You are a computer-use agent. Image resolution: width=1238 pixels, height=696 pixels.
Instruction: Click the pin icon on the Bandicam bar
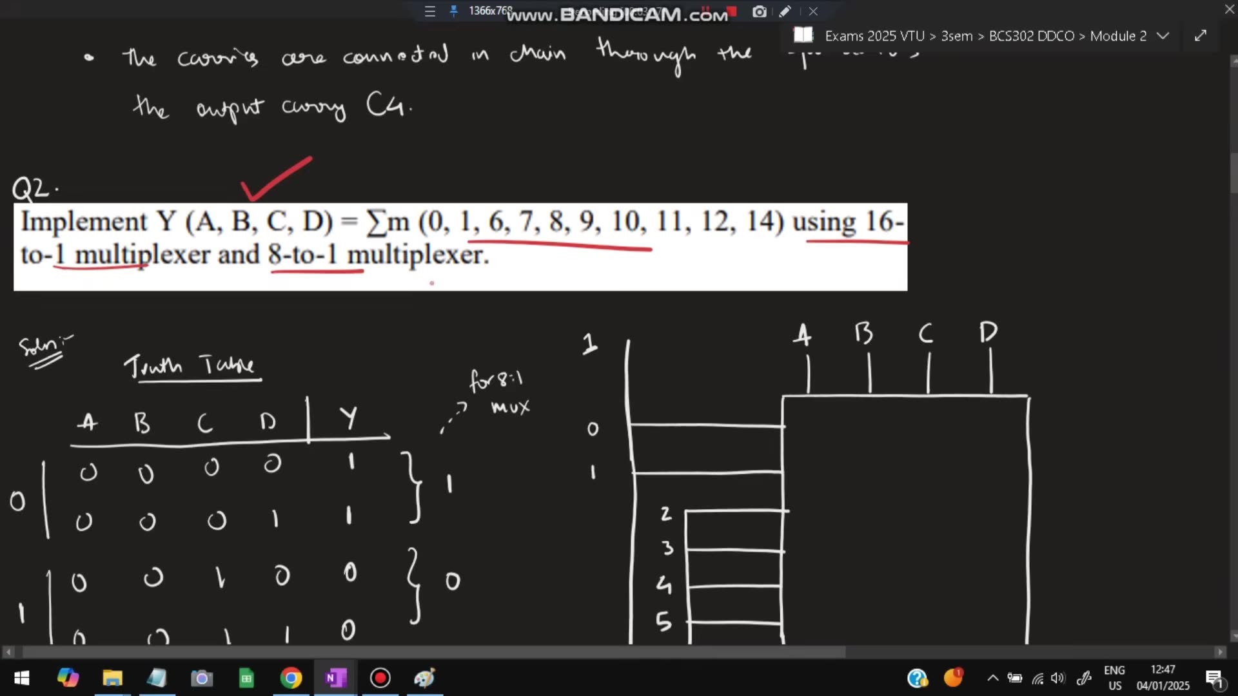tap(455, 12)
